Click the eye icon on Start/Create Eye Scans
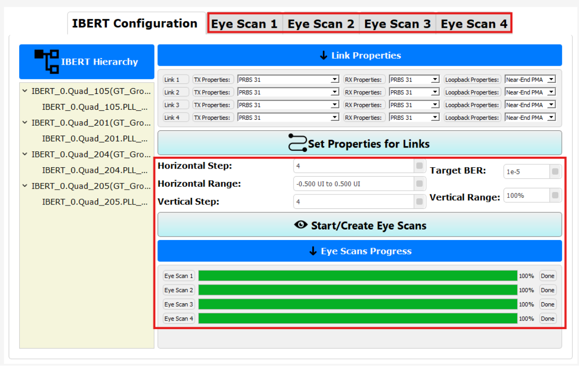Image resolution: width=579 pixels, height=366 pixels. pyautogui.click(x=301, y=225)
